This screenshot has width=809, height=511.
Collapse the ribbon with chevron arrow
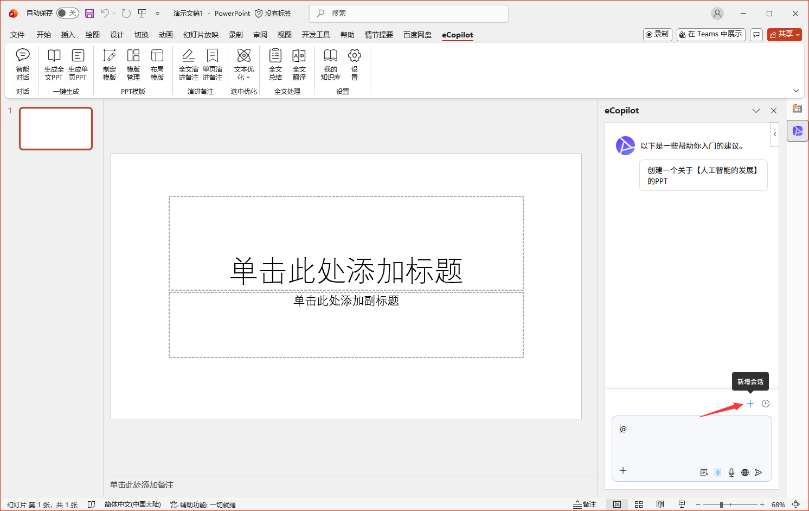(796, 91)
